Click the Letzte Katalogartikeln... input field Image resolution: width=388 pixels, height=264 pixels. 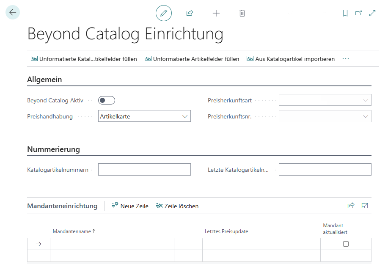pos(325,170)
